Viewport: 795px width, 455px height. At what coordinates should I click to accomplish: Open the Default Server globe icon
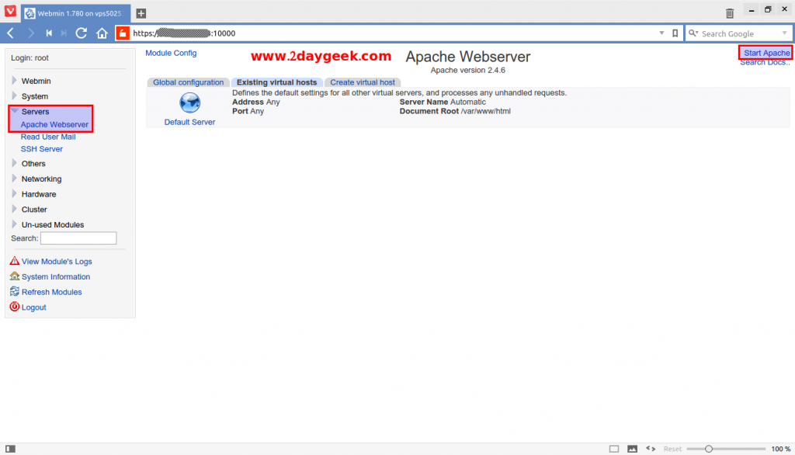pyautogui.click(x=189, y=102)
